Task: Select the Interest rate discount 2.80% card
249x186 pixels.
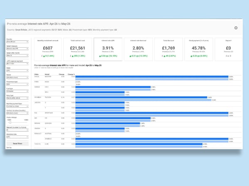Action: click(x=138, y=49)
